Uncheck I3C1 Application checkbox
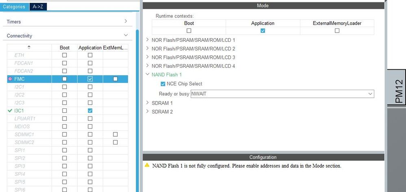 click(90, 110)
